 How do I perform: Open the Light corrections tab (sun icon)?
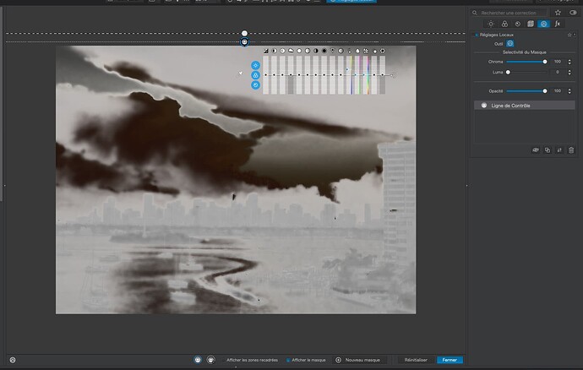pos(492,24)
